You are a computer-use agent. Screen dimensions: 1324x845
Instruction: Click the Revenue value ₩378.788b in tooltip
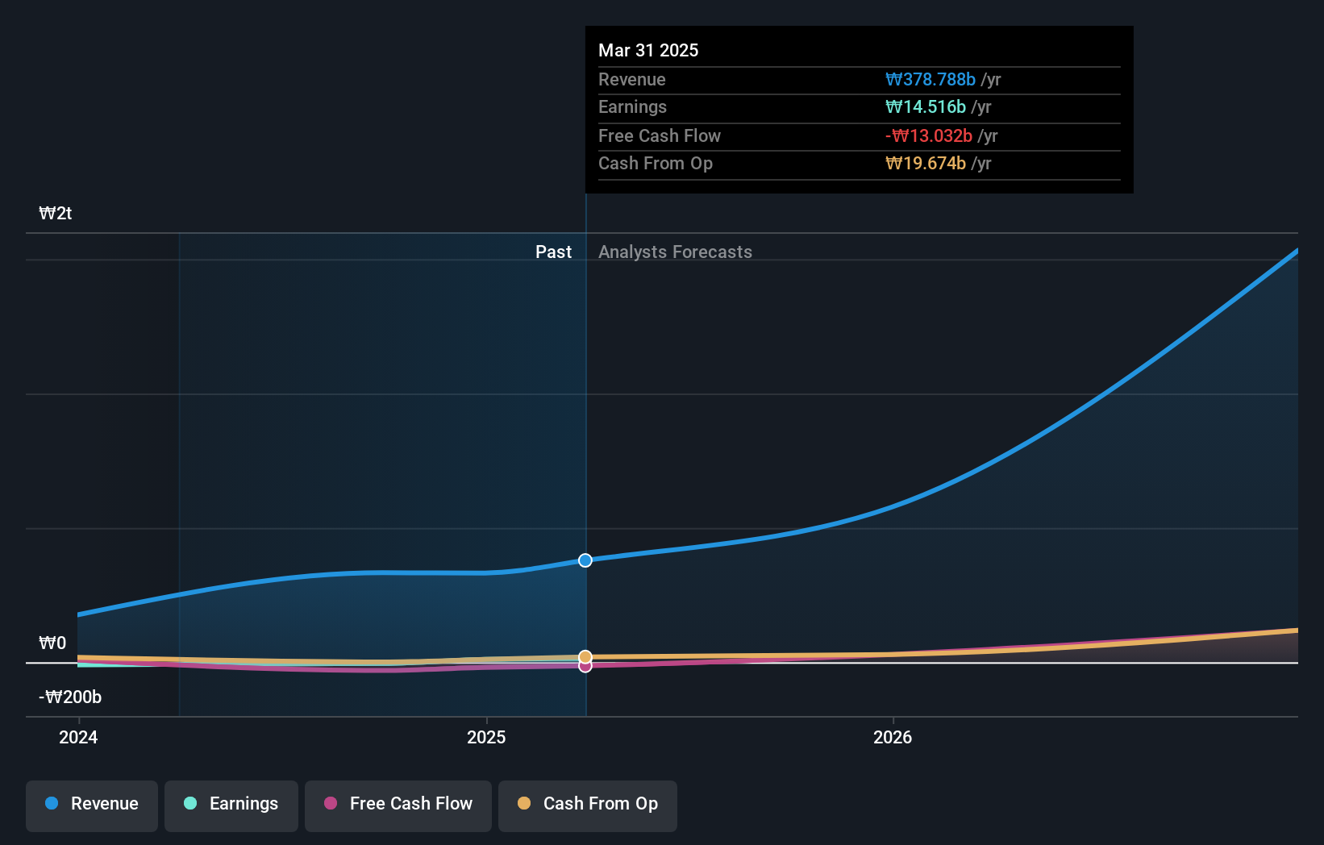tap(931, 80)
